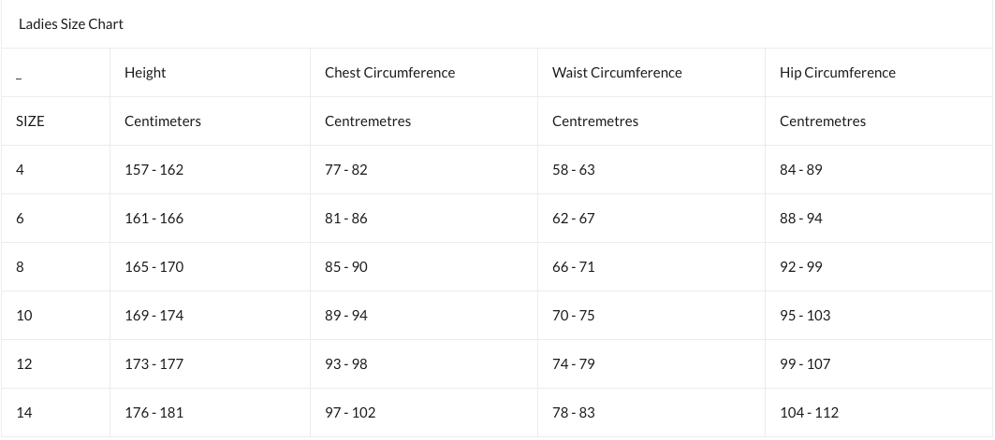
Task: Select the Hip Circumference column header
Action: 838,73
